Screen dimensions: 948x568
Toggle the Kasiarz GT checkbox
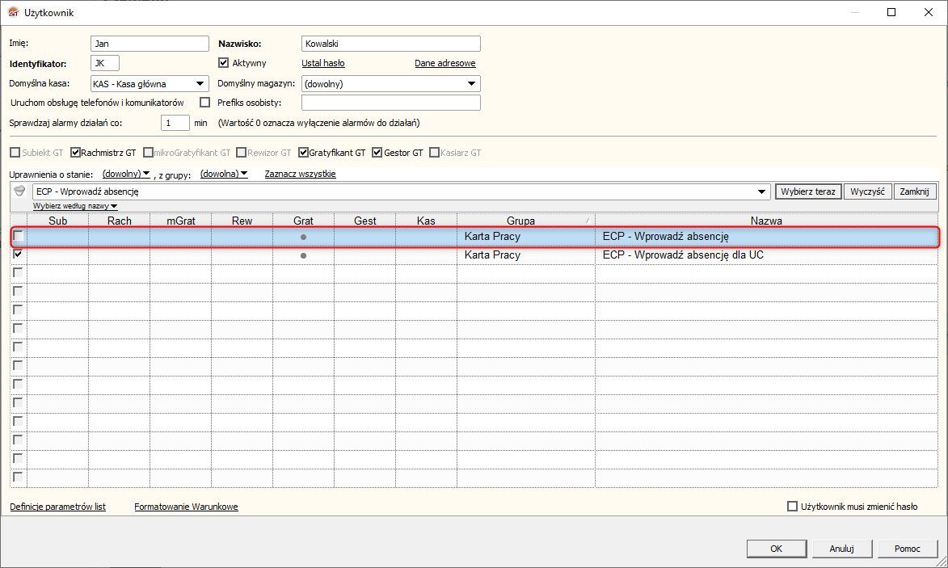click(x=434, y=152)
